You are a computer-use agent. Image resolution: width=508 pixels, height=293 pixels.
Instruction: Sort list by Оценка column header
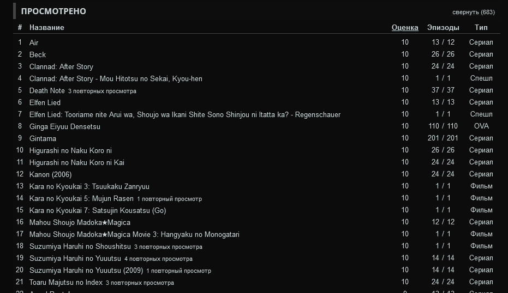click(405, 27)
